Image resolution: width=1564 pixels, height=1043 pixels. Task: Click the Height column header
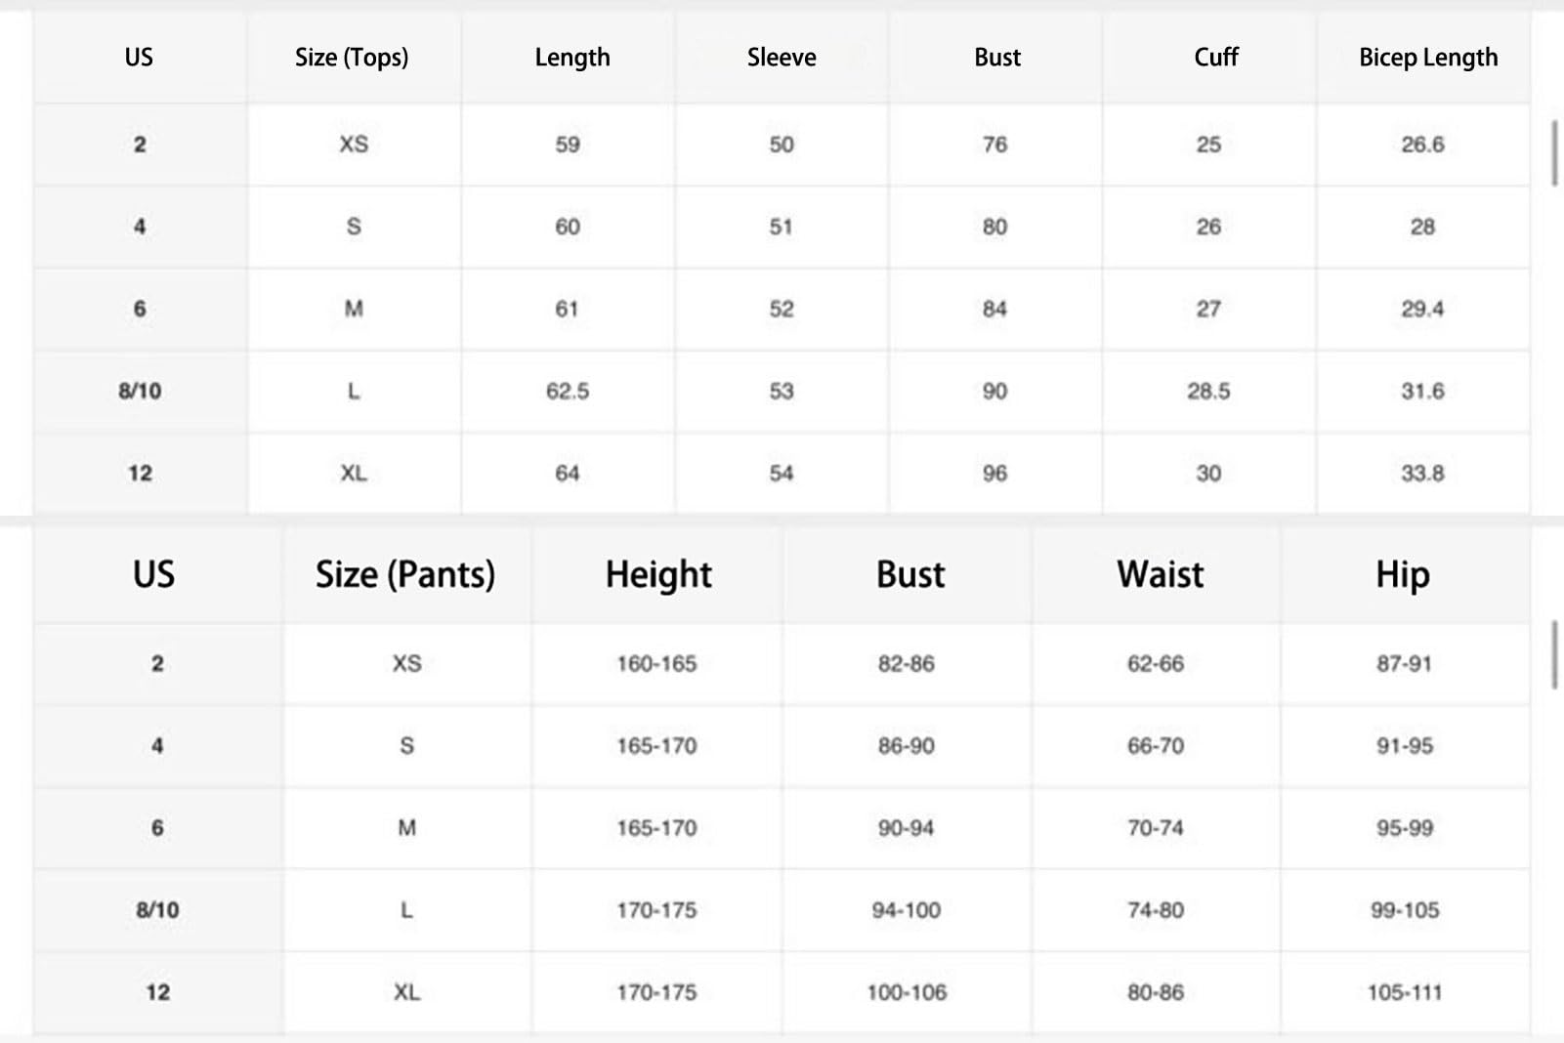coord(658,574)
